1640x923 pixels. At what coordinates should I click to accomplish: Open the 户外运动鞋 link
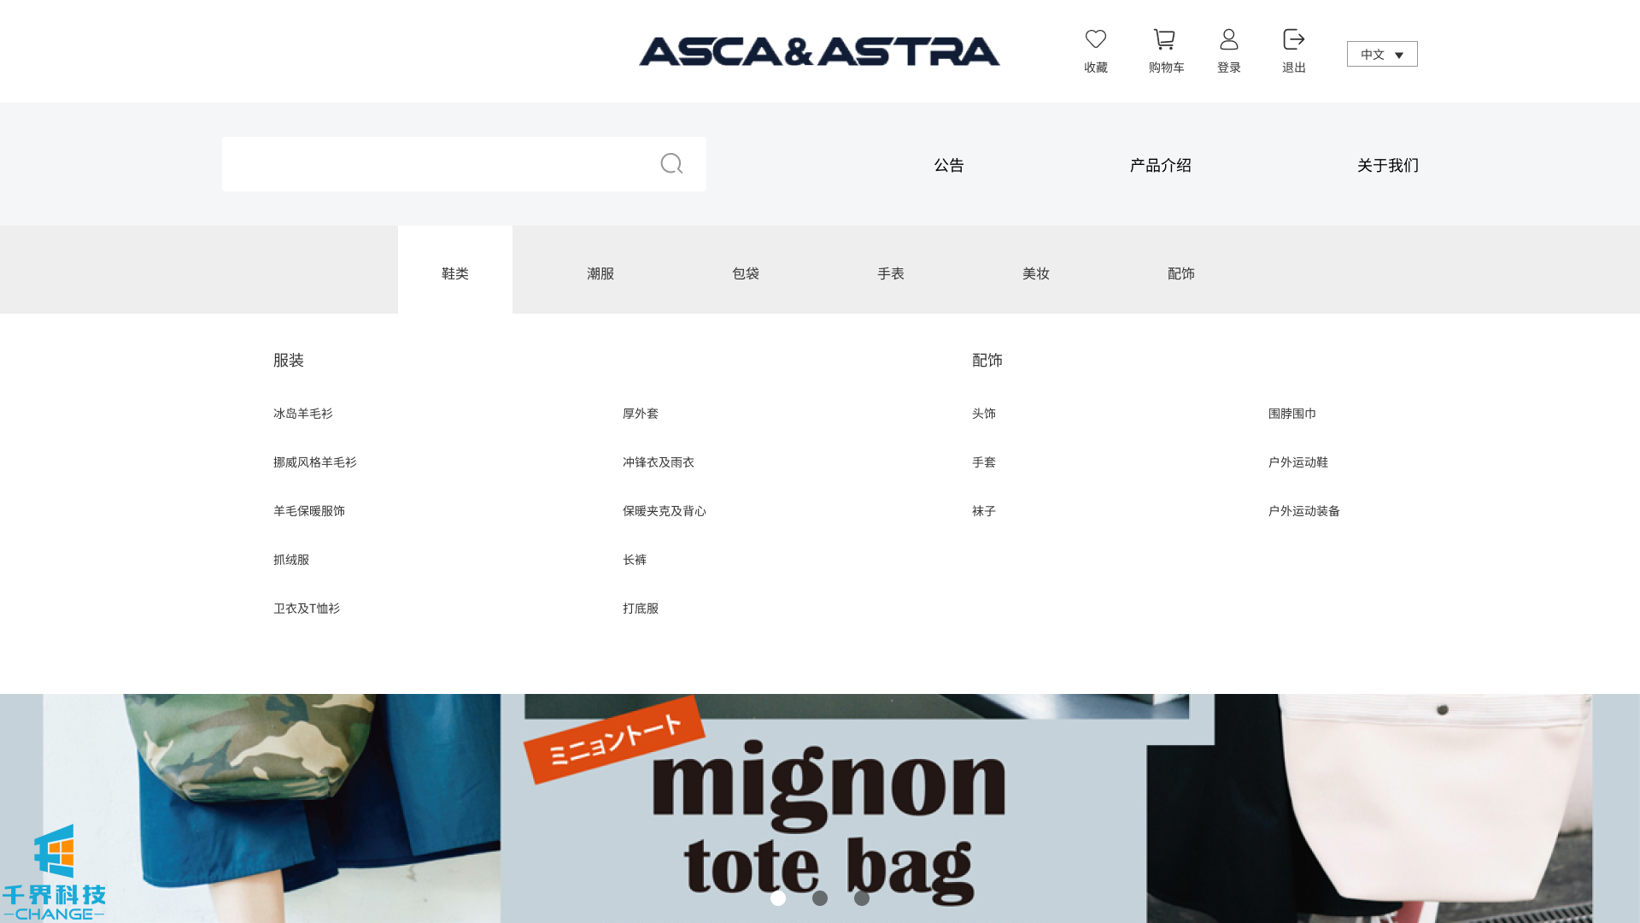(x=1297, y=461)
